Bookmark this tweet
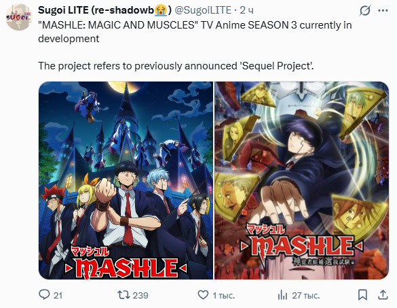The image size is (397, 308). pos(362,295)
